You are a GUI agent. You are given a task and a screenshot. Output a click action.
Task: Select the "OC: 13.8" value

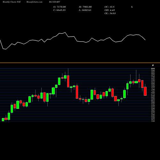(109, 7)
